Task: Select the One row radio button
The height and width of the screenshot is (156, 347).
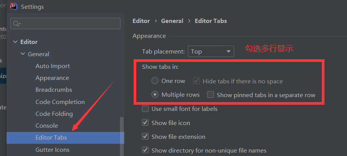Action: [155, 81]
